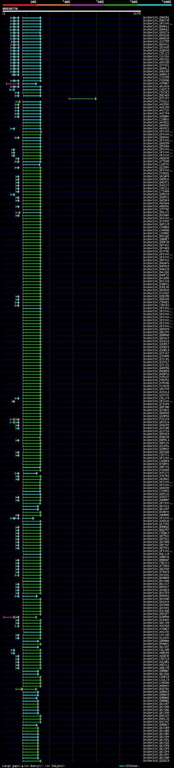Select hit UniRef100_Q6JU94

click(x=156, y=737)
